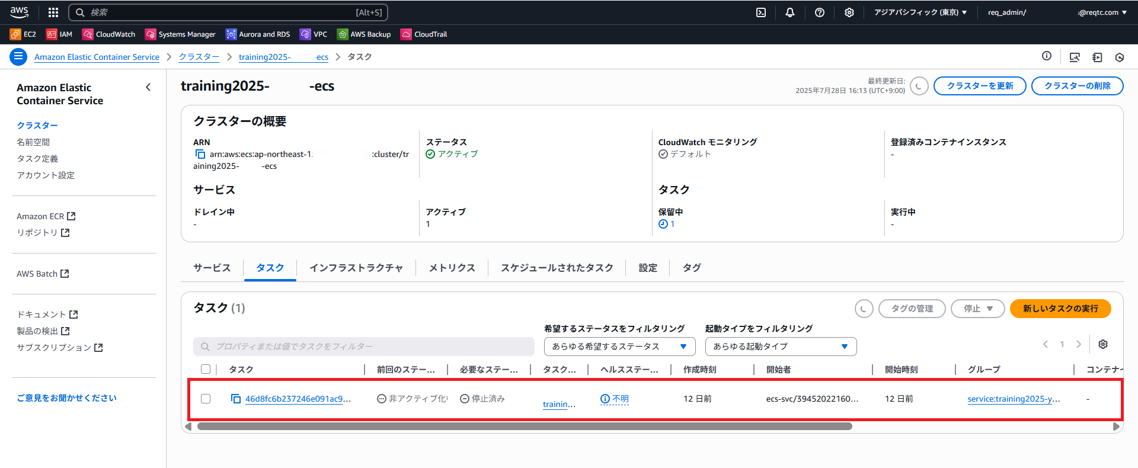Click the タグの管理 button

pyautogui.click(x=912, y=309)
